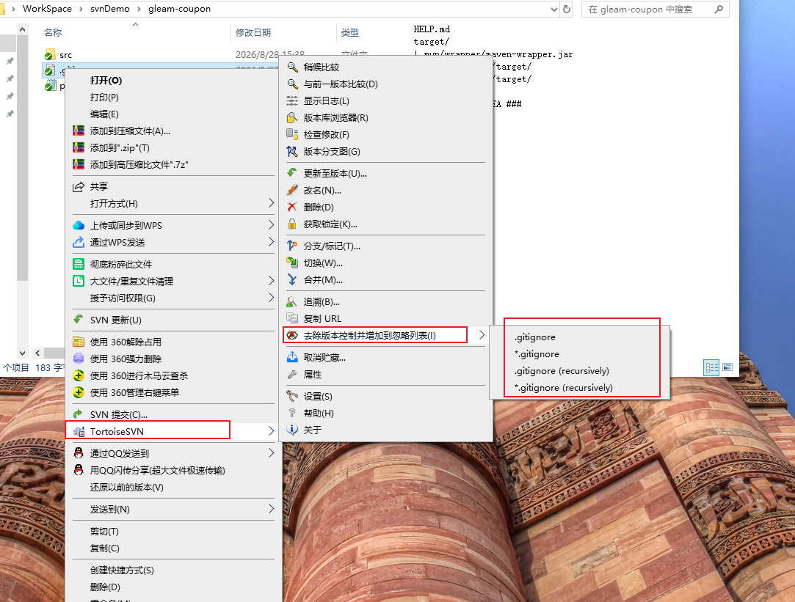Expand the 去除版本控制并增加到忽略列表 submenu arrow

[x=482, y=335]
